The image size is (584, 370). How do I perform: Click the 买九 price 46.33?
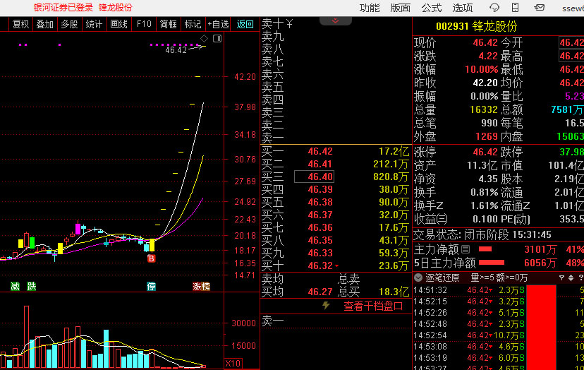coord(320,253)
